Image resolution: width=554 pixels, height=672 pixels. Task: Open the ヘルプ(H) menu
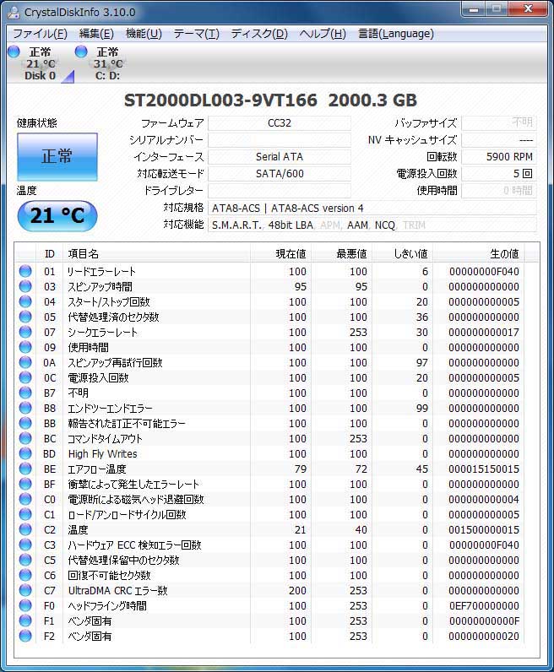tap(323, 34)
